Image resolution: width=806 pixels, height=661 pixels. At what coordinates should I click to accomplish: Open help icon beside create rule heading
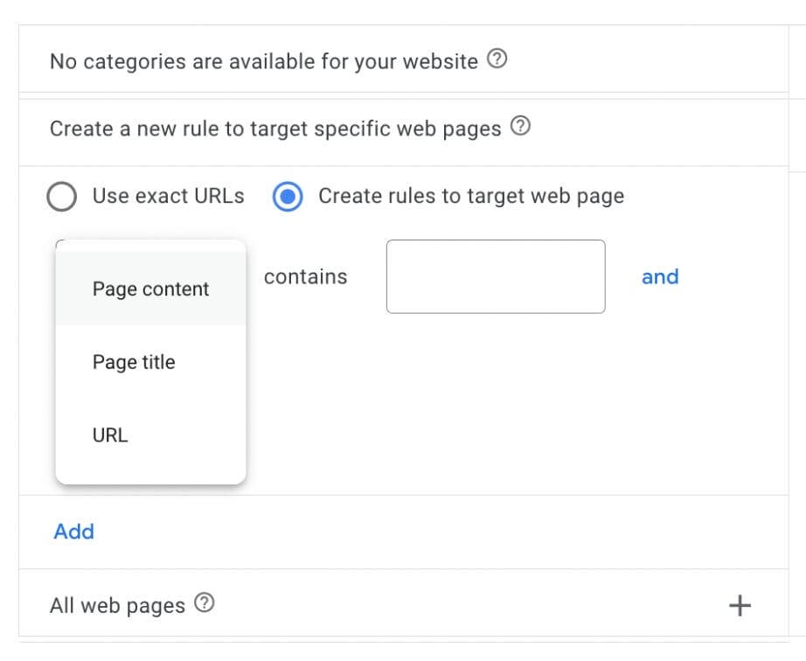click(x=520, y=128)
